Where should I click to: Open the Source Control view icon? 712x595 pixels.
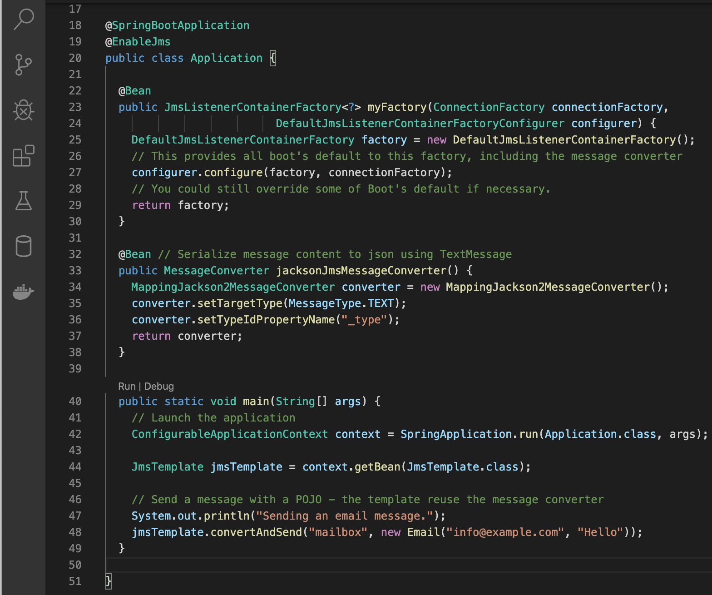[24, 65]
